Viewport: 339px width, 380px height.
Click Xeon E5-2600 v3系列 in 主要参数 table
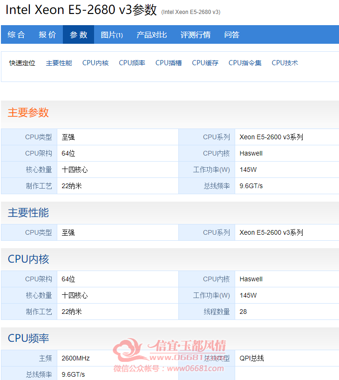coord(271,137)
